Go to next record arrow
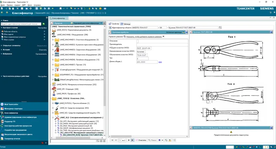 click(129, 140)
